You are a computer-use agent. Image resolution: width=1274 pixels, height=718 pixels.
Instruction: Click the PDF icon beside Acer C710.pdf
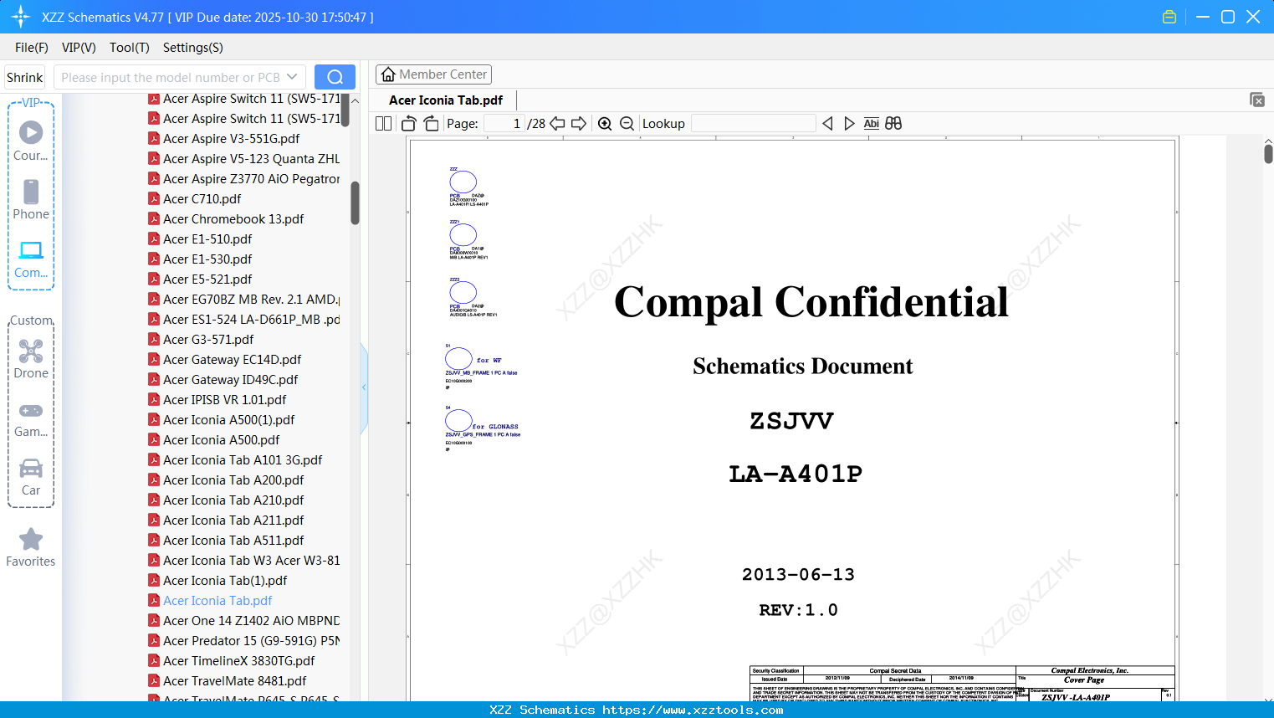(154, 199)
